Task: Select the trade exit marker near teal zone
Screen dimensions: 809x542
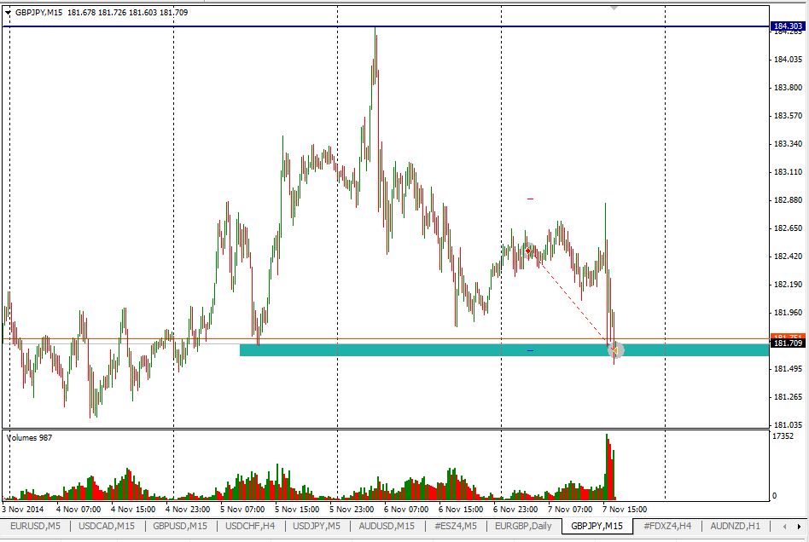Action: (x=614, y=349)
